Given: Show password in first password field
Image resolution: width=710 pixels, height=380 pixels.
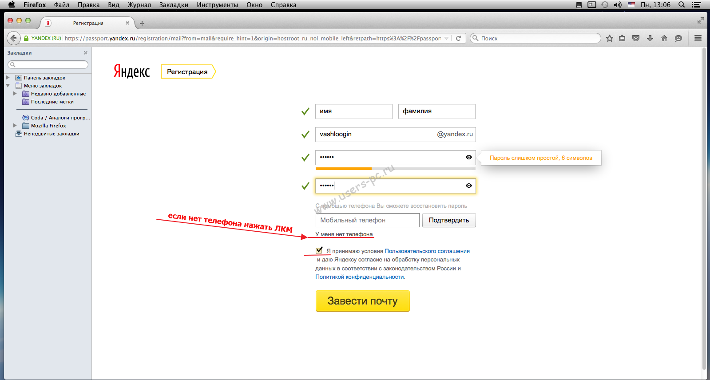Looking at the screenshot, I should pos(469,157).
